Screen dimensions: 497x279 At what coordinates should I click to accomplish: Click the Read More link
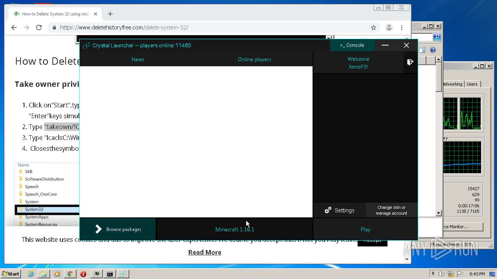point(205,252)
